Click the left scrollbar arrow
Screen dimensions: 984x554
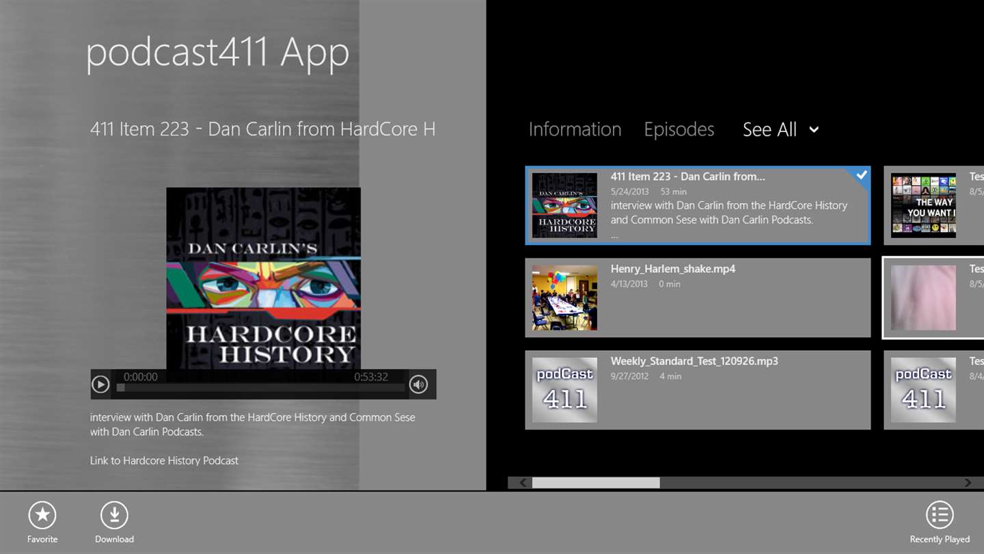523,483
